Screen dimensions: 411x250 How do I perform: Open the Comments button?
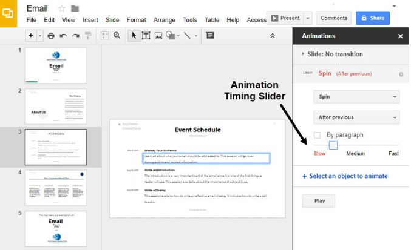(x=334, y=18)
